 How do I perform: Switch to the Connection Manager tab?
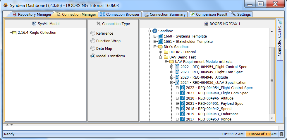[76, 14]
